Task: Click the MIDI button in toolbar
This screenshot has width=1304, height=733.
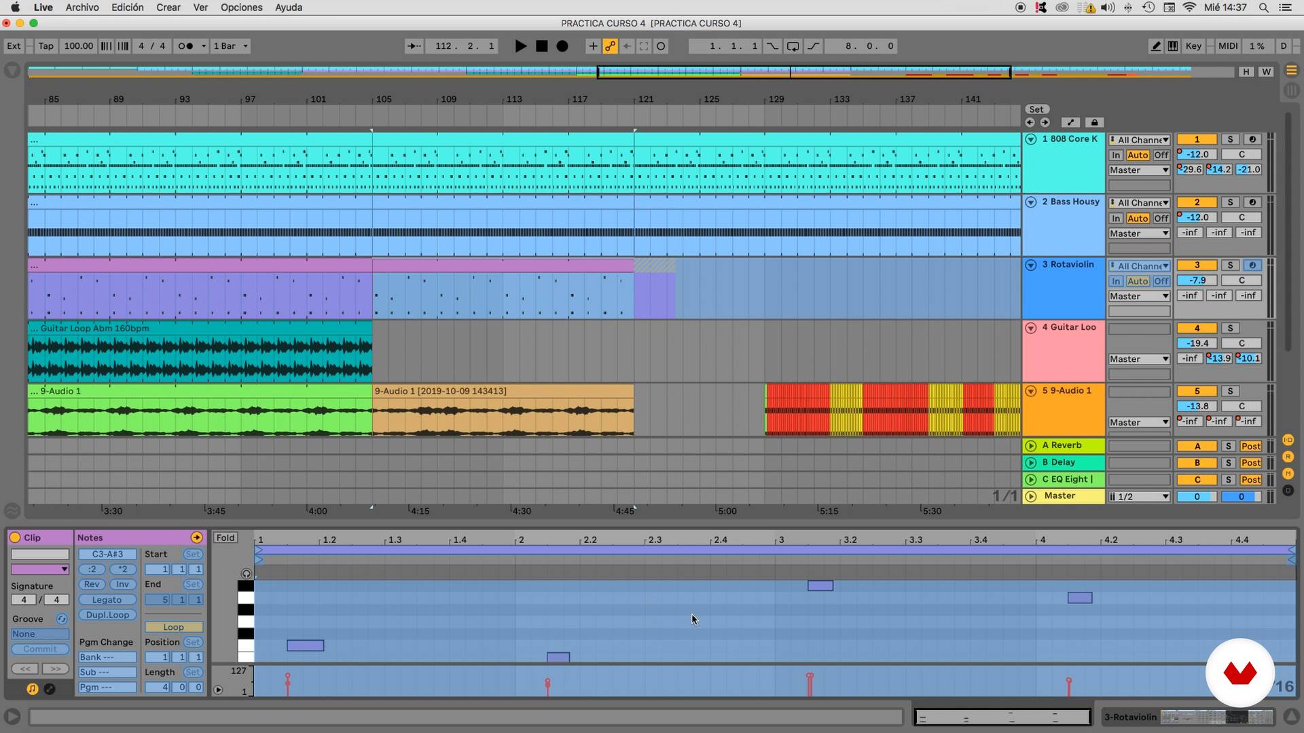Action: click(1227, 45)
